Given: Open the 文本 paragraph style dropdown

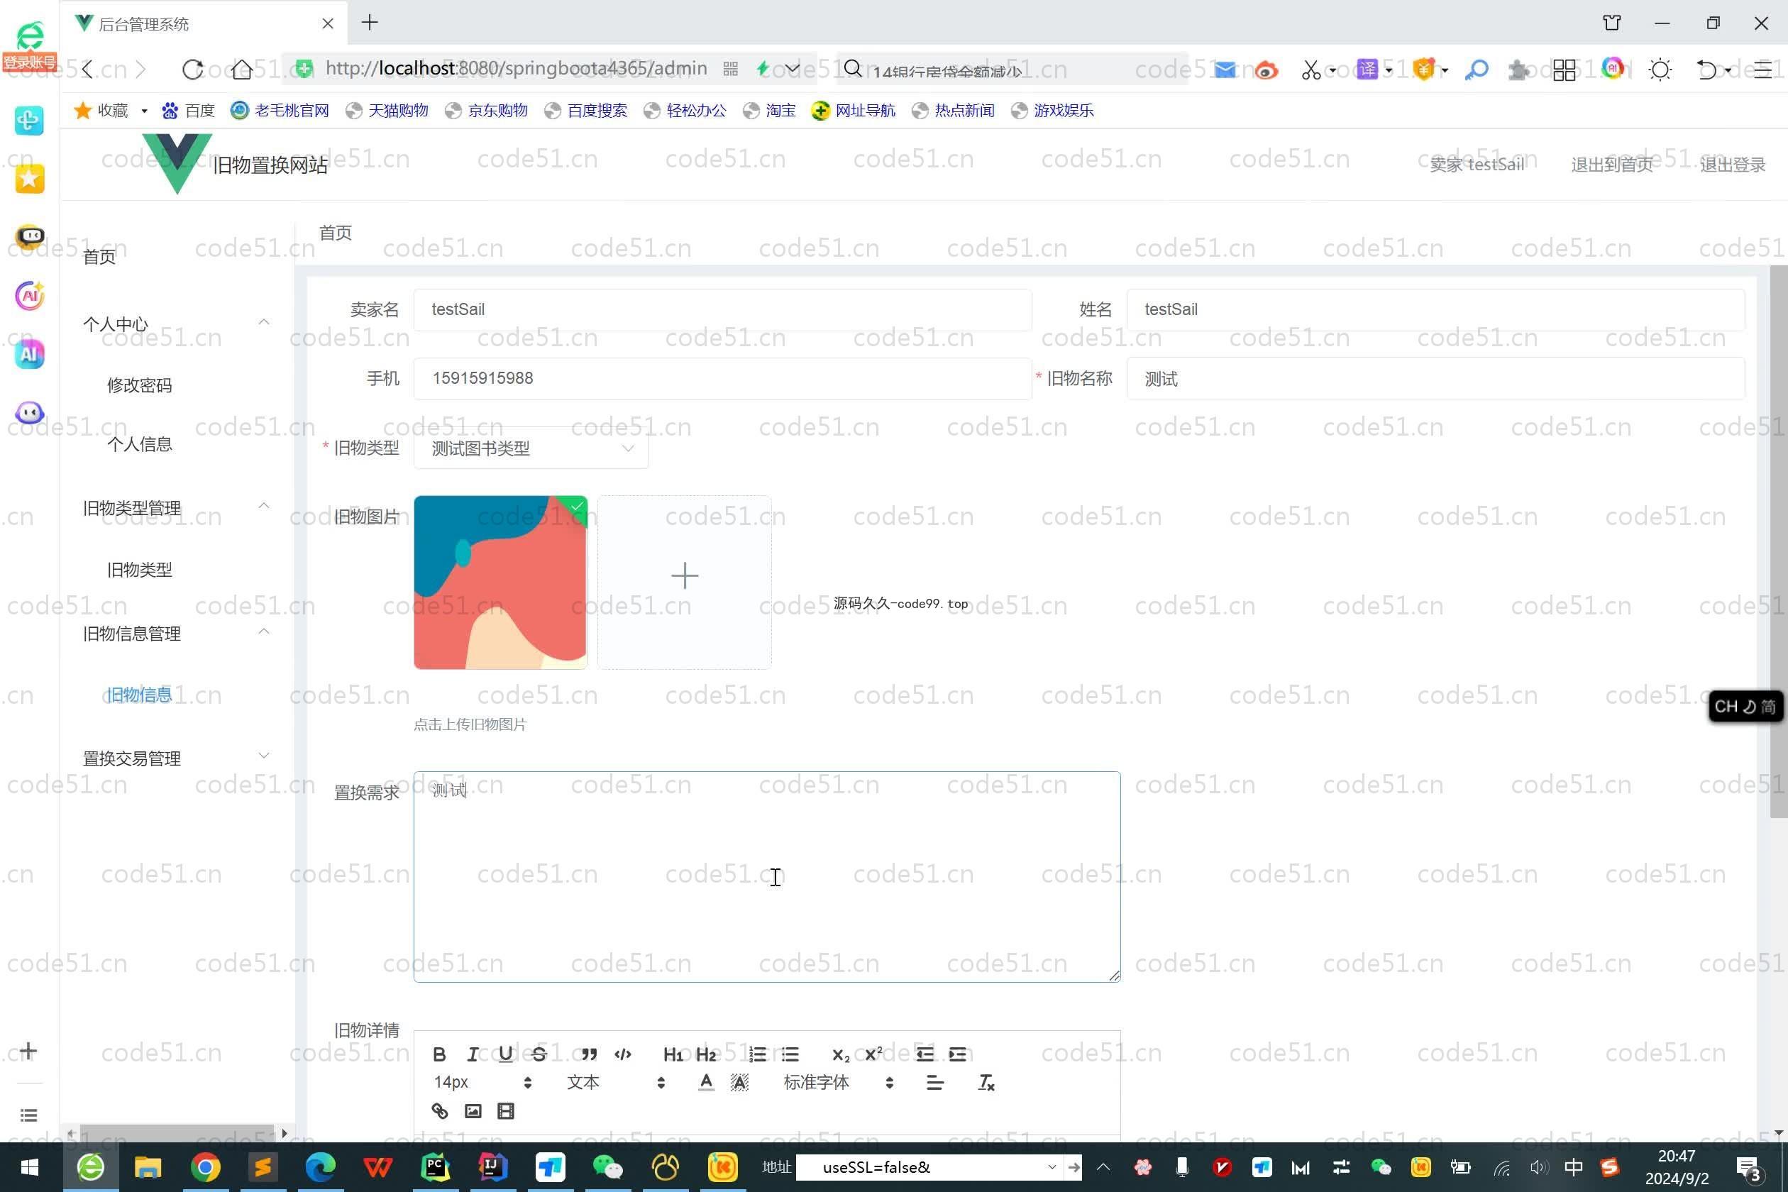Looking at the screenshot, I should 616,1082.
